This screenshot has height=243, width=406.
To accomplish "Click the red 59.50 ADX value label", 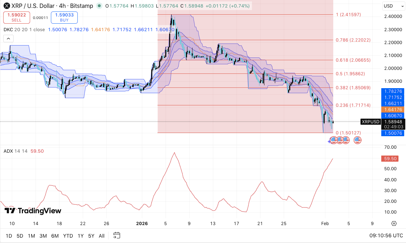I will (390, 158).
